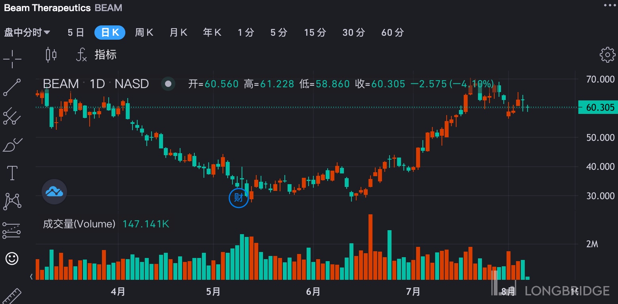This screenshot has height=304, width=618.
Task: Select the pitchfork channel tool
Action: pyautogui.click(x=12, y=115)
